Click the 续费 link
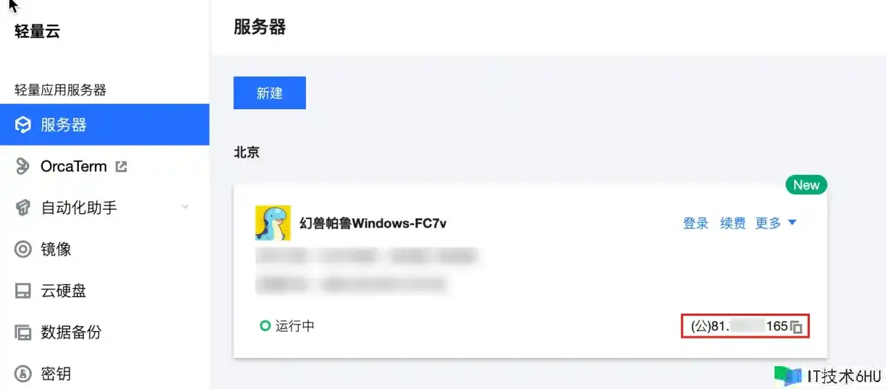The image size is (886, 389). tap(733, 223)
